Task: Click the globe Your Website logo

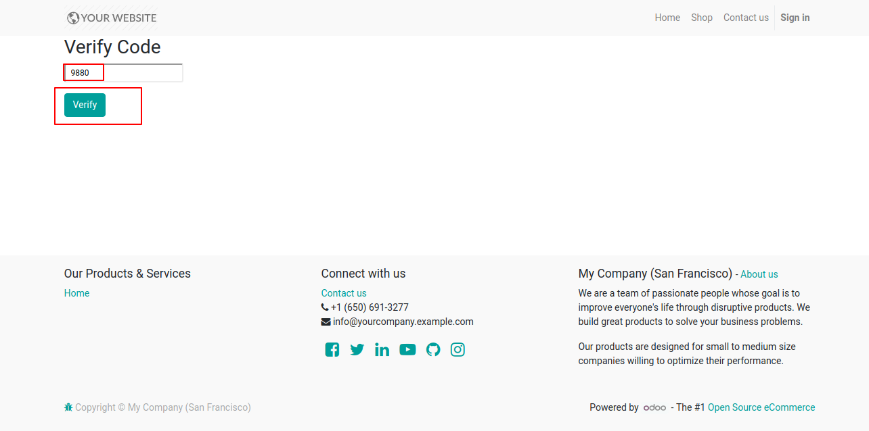Action: click(111, 18)
